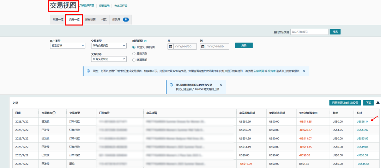Click the 下载 button above the table
The height and width of the screenshot is (168, 381).
click(368, 103)
